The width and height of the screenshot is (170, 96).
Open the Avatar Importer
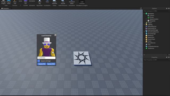[x=54, y=2]
